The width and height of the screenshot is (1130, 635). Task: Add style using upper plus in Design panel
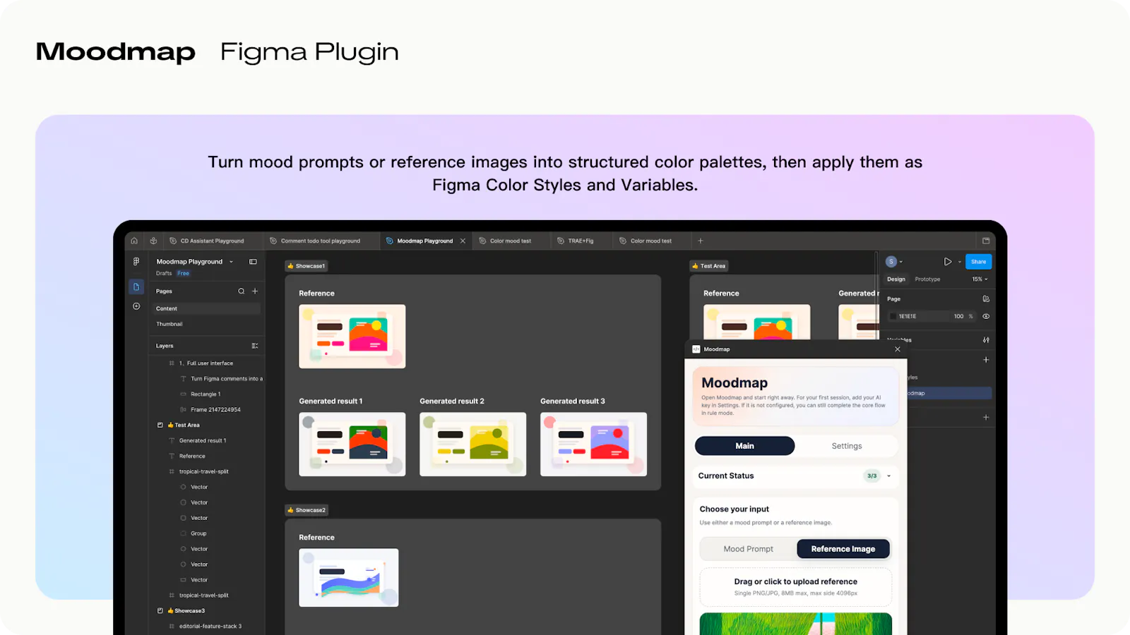tap(986, 360)
